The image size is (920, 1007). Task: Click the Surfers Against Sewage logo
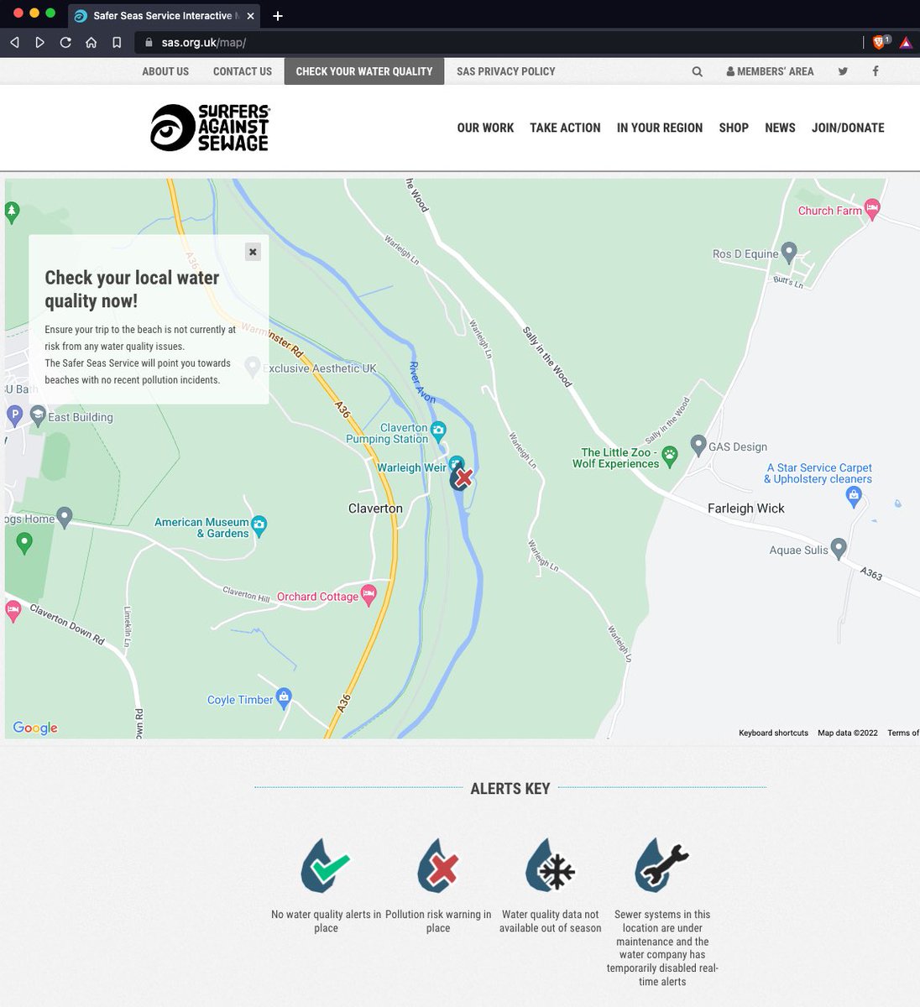[210, 128]
